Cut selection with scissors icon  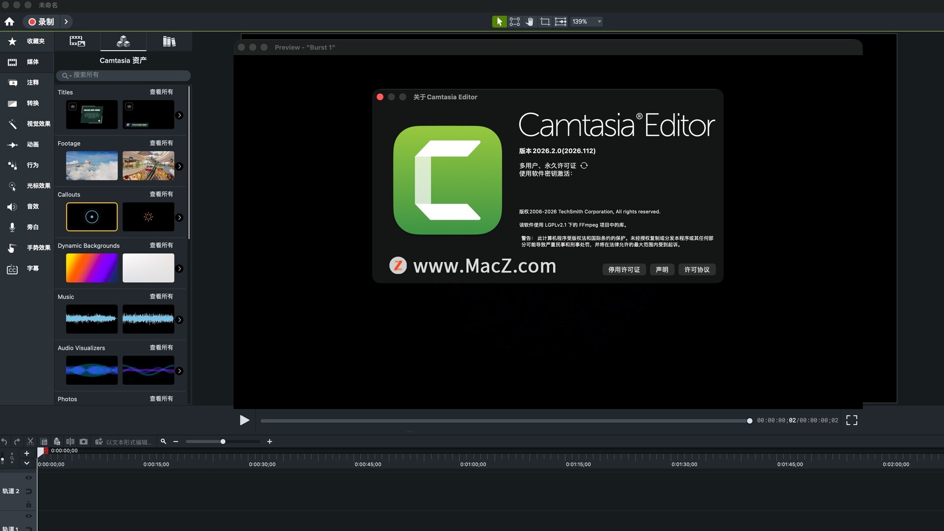[30, 442]
